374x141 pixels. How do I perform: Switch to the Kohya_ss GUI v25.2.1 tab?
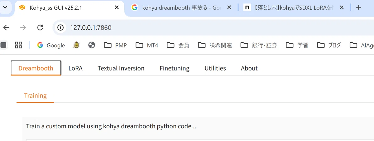(x=69, y=8)
